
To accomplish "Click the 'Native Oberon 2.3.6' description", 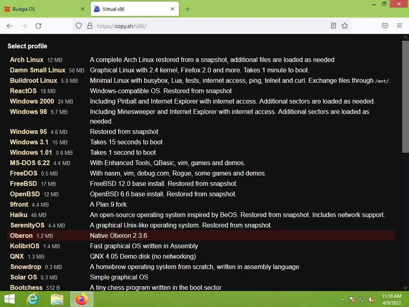I will point(119,236).
